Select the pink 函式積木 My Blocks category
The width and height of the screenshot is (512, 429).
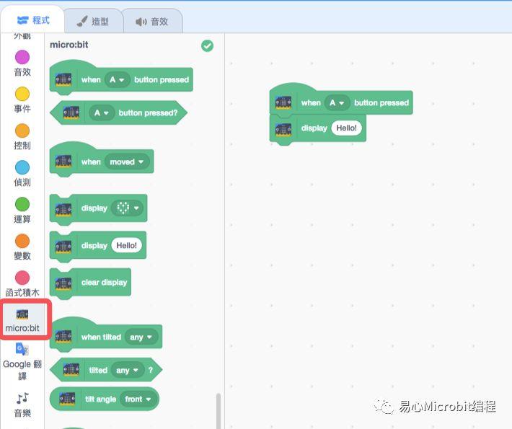(22, 284)
